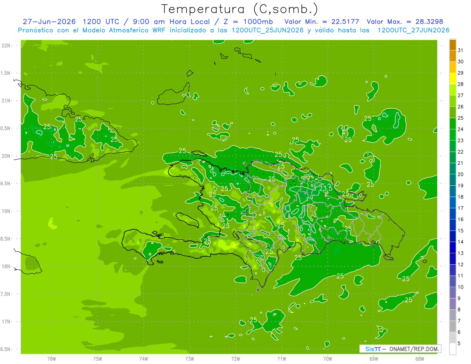
Task: Click the map title 'Temperatura (C,somb.)'
Action: 239,9
